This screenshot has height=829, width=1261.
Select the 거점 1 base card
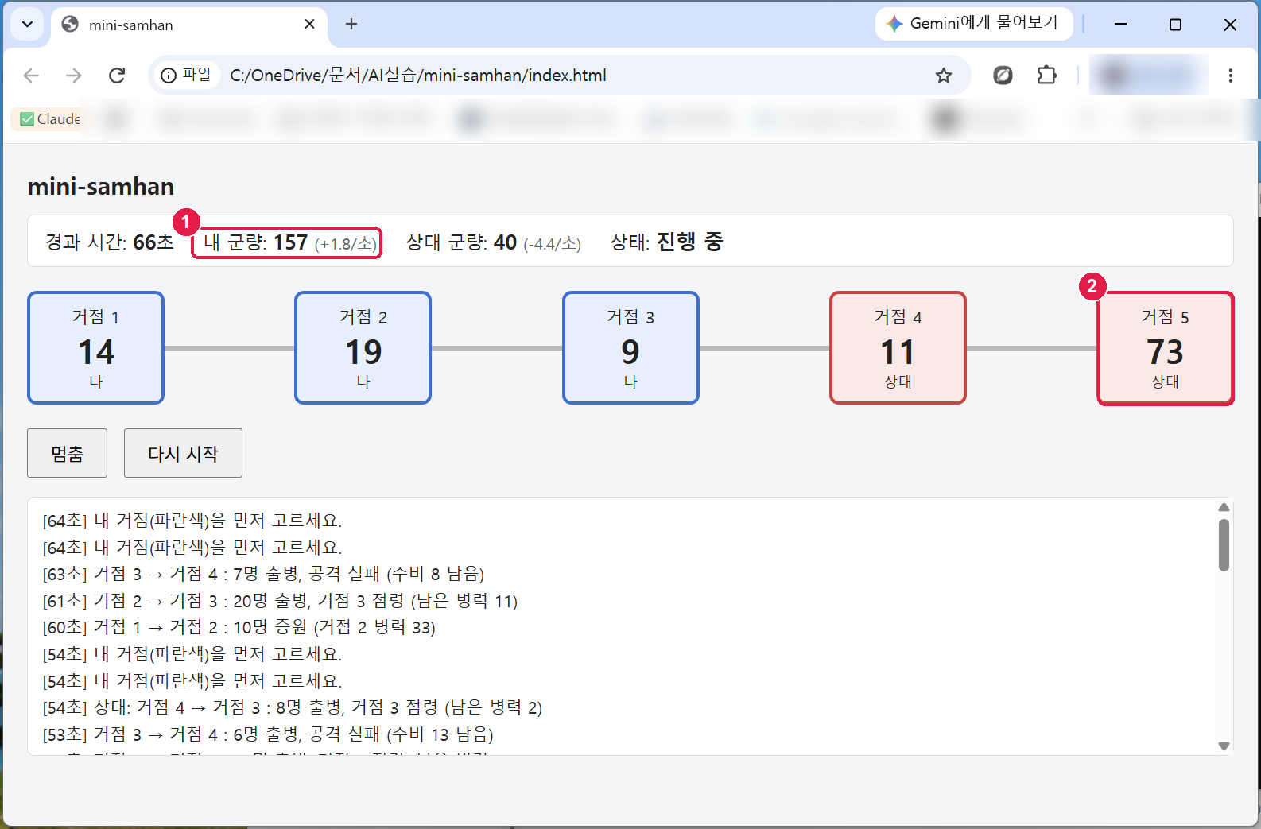pos(96,348)
